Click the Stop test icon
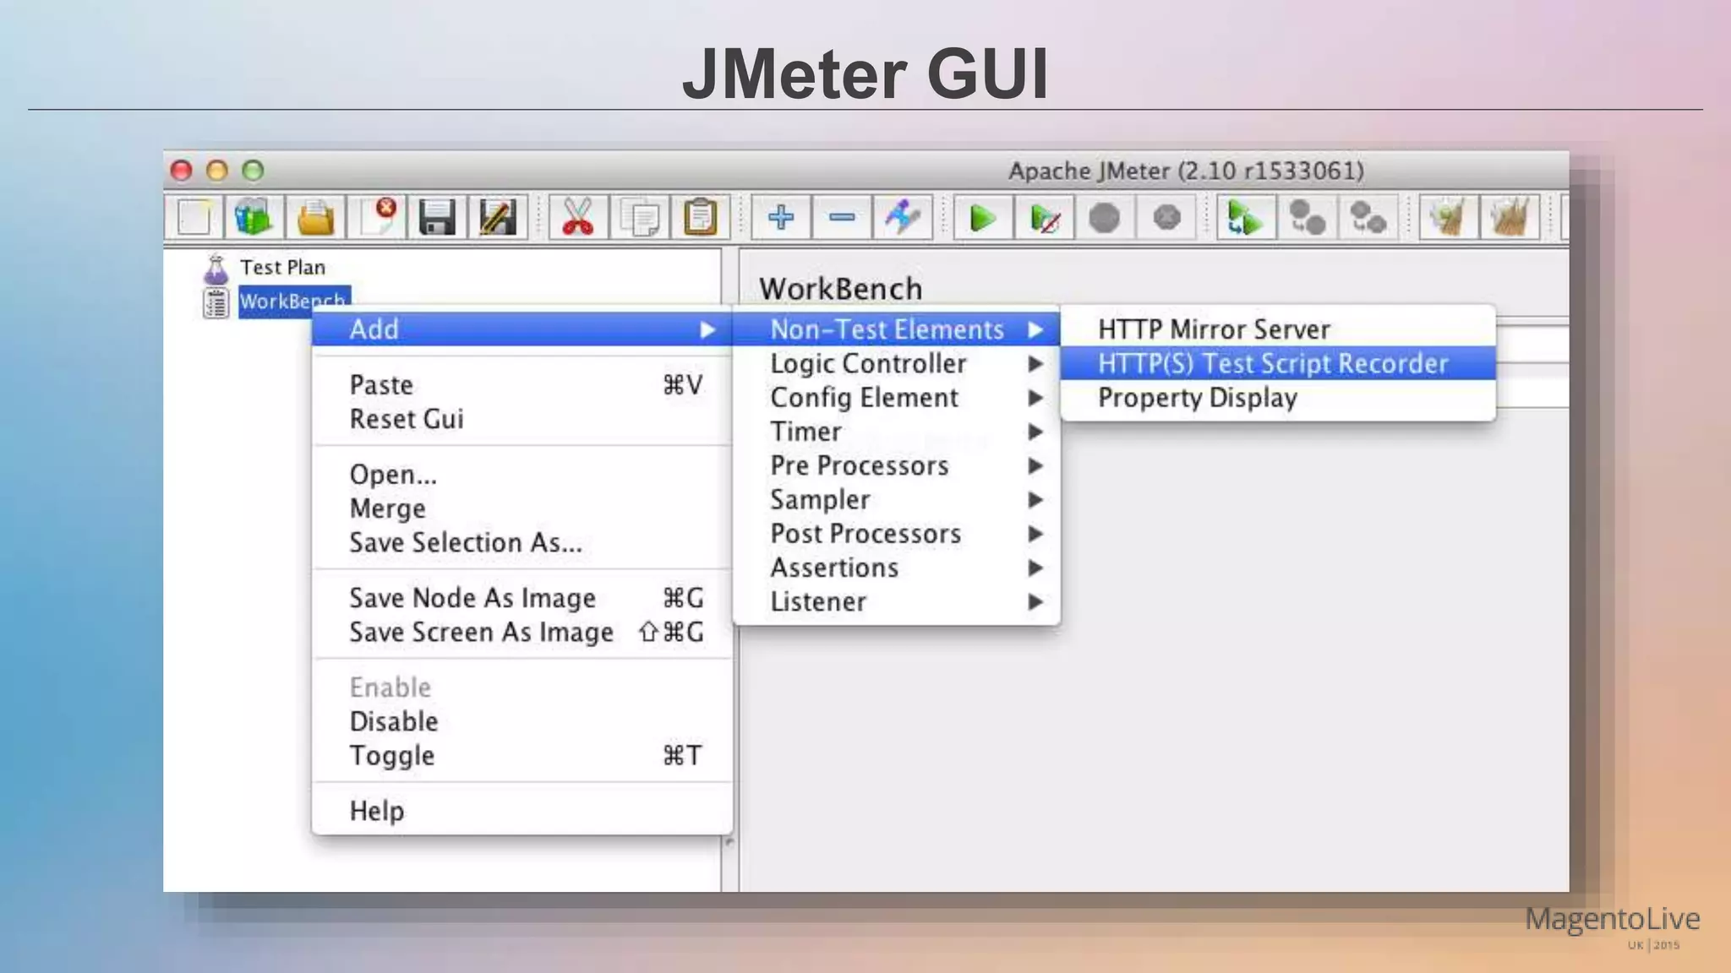 pyautogui.click(x=1105, y=218)
